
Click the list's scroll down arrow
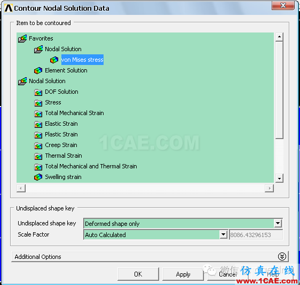click(279, 178)
